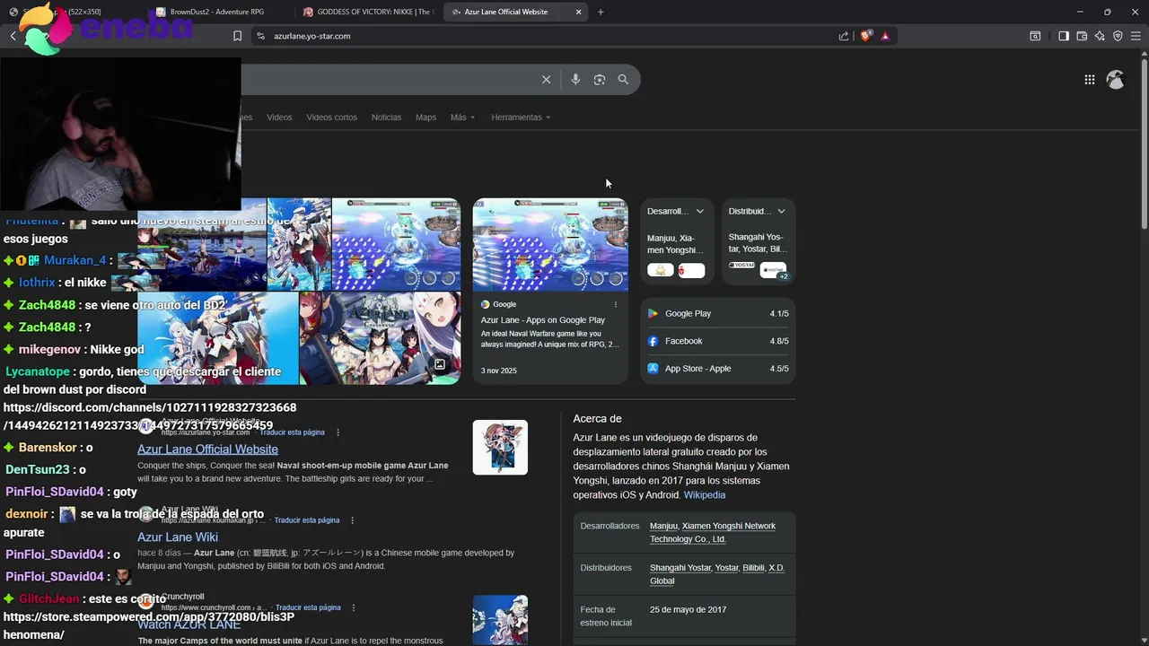Open Google account avatar

click(x=1116, y=80)
